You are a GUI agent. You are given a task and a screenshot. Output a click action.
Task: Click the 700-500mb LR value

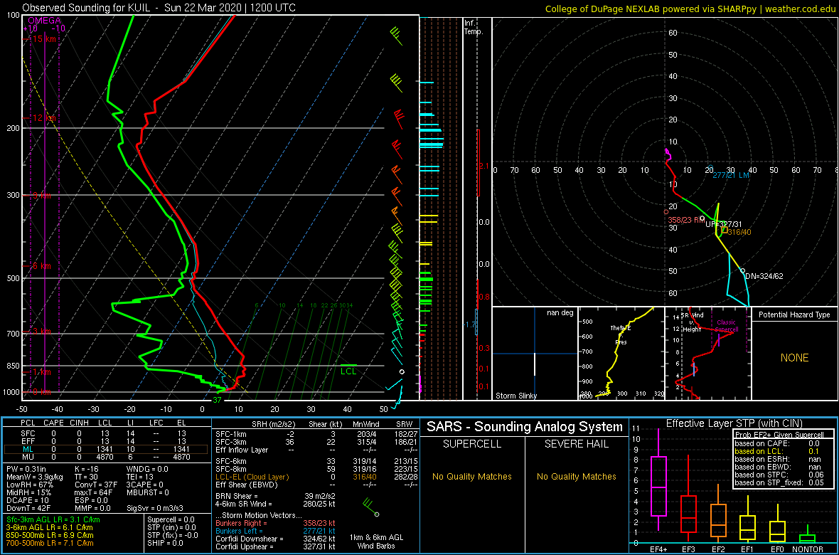click(50, 543)
